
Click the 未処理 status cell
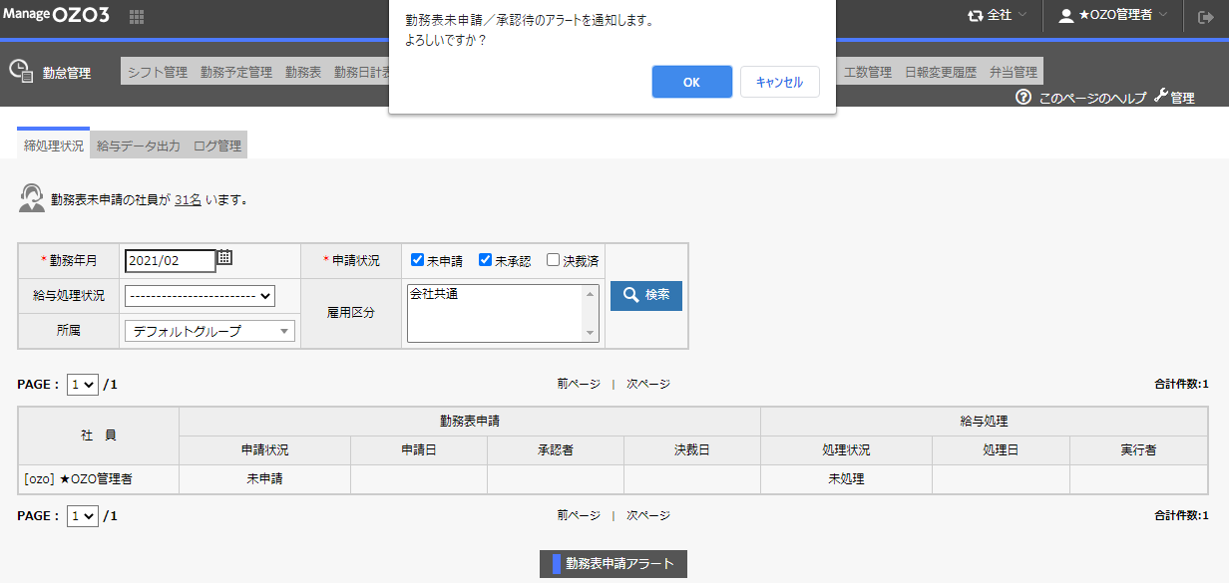(846, 479)
